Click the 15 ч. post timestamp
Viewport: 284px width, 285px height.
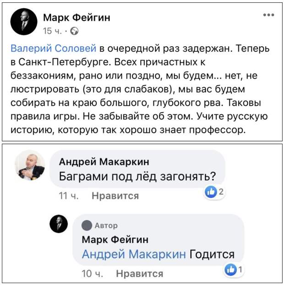(x=52, y=31)
